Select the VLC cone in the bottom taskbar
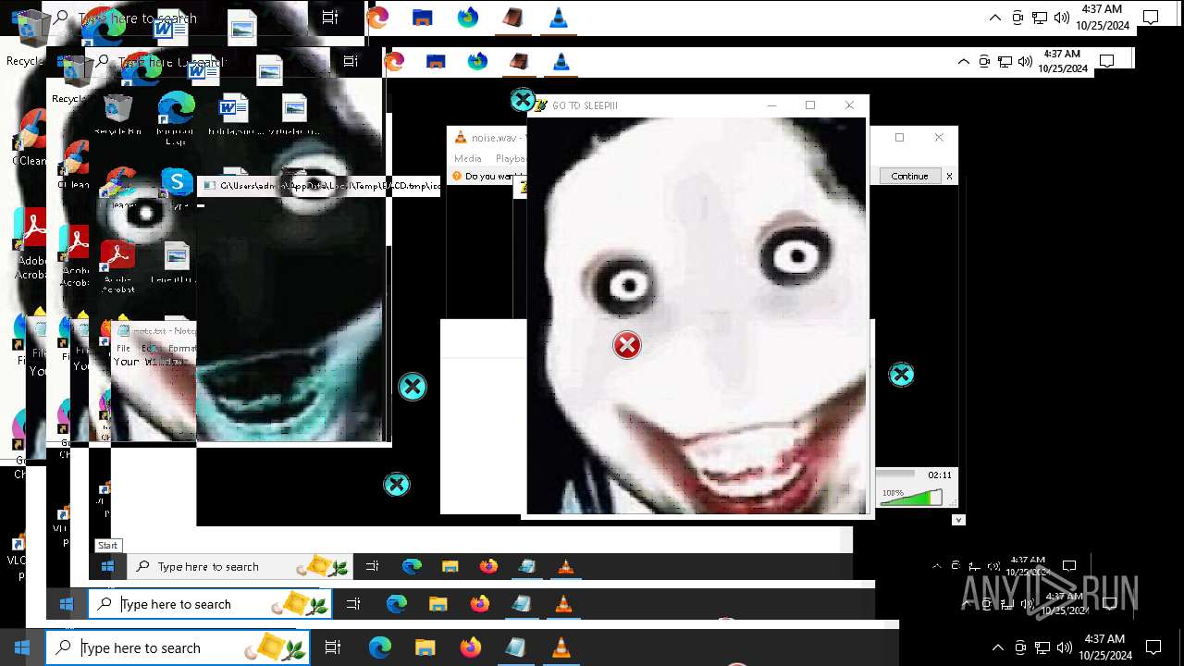1184x666 pixels. click(x=561, y=647)
